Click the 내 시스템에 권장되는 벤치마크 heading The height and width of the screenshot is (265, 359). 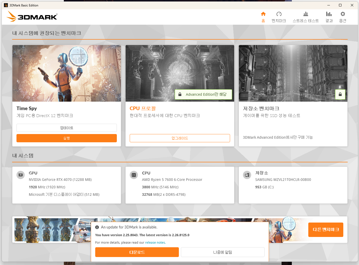click(x=47, y=33)
